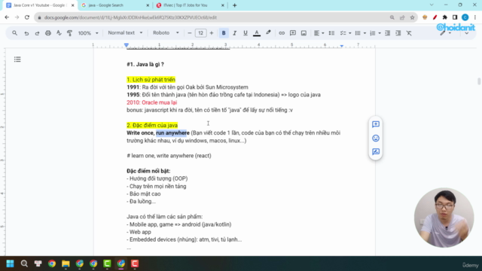This screenshot has height=271, width=482.
Task: Open the text alignment dropdown
Action: [319, 33]
